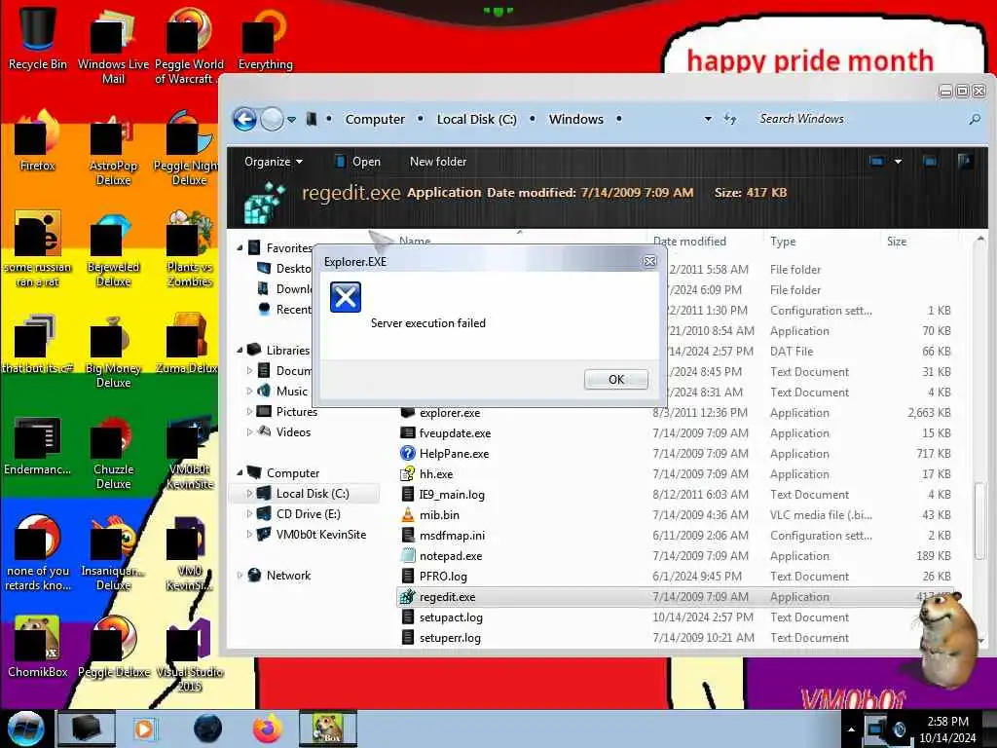Collapse the Computer tree group
This screenshot has height=748, width=997.
tap(240, 472)
